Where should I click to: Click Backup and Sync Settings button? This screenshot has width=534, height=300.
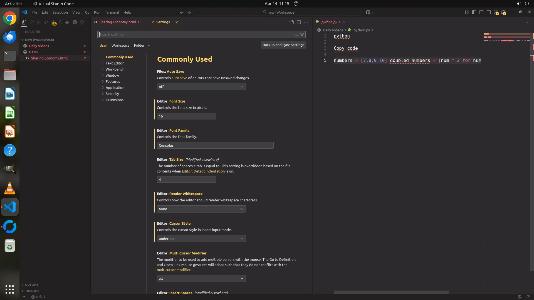tap(283, 45)
